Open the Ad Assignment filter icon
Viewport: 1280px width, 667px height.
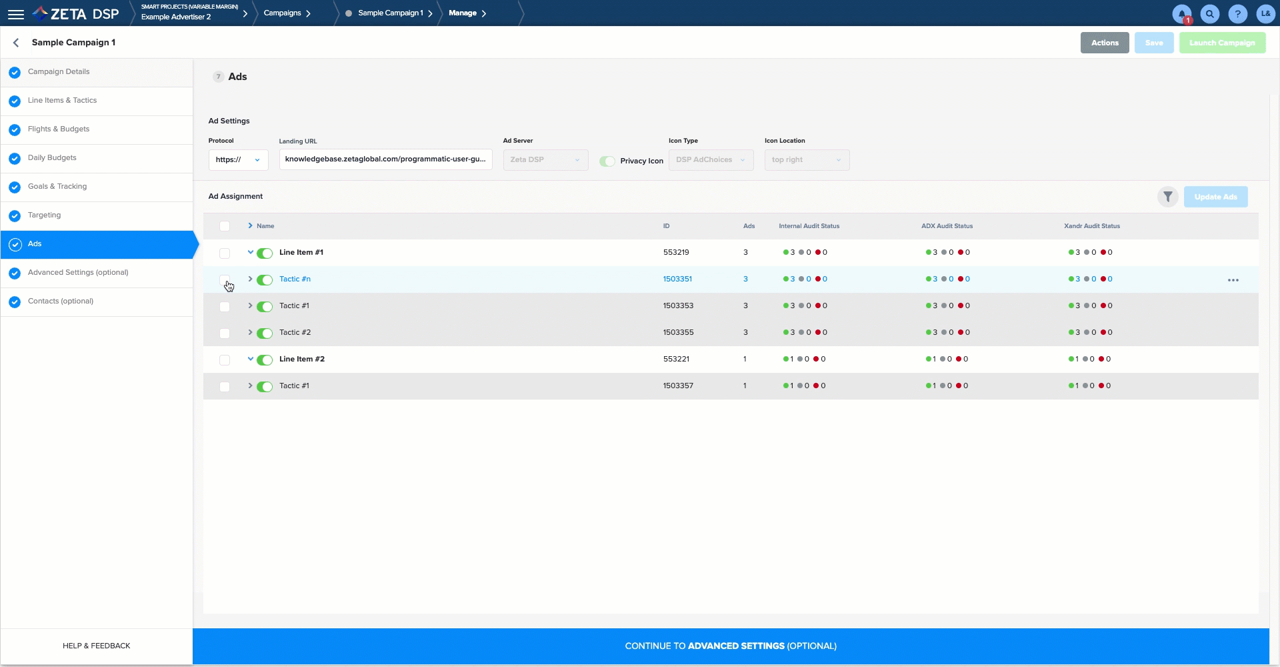1167,197
